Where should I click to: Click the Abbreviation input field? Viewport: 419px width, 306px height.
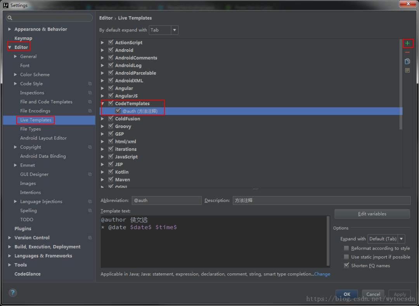[166, 200]
